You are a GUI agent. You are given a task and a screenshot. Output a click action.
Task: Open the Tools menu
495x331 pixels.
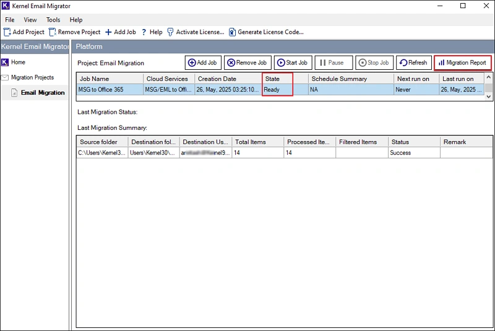(x=53, y=20)
